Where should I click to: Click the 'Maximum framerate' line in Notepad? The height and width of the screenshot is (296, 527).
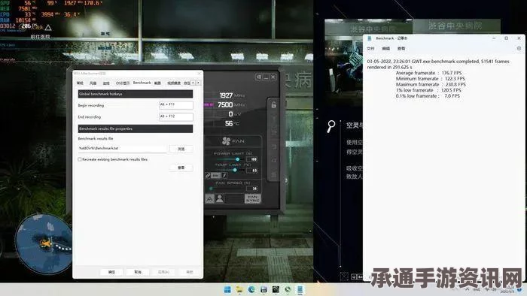(x=431, y=84)
